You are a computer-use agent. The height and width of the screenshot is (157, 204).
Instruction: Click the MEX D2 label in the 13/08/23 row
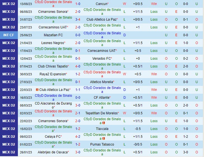click(x=9, y=4)
